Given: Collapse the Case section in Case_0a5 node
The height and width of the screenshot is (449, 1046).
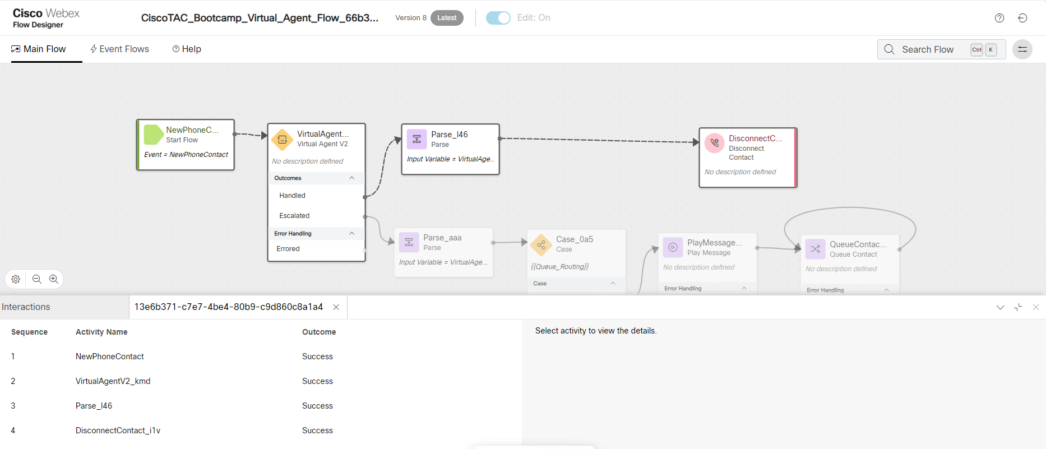Looking at the screenshot, I should [613, 284].
